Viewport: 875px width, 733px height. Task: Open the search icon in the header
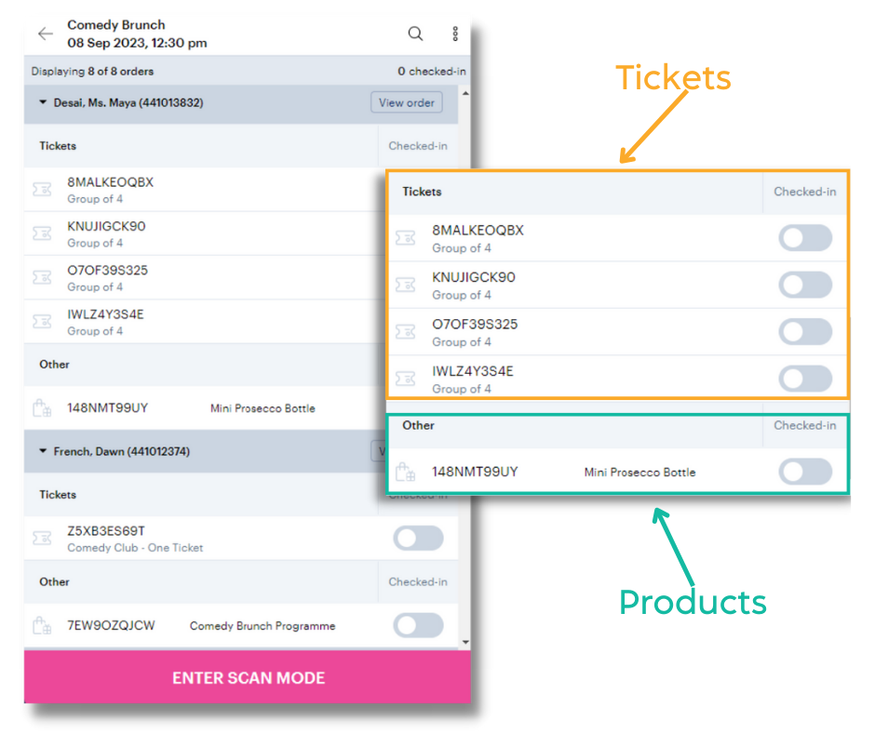point(415,33)
